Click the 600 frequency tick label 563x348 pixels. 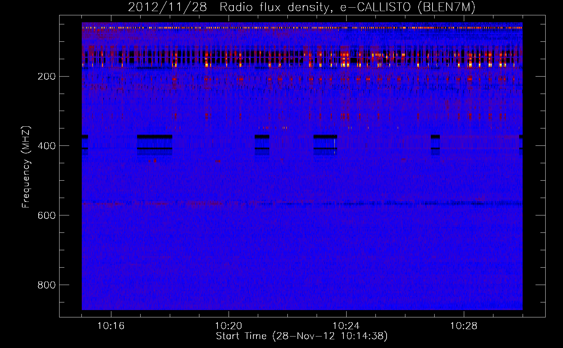click(x=47, y=215)
